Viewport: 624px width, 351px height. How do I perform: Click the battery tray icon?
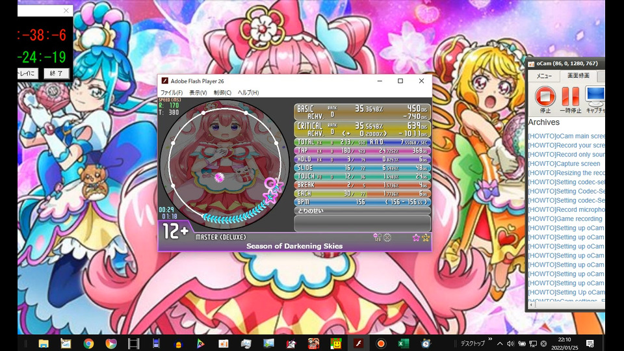click(522, 343)
